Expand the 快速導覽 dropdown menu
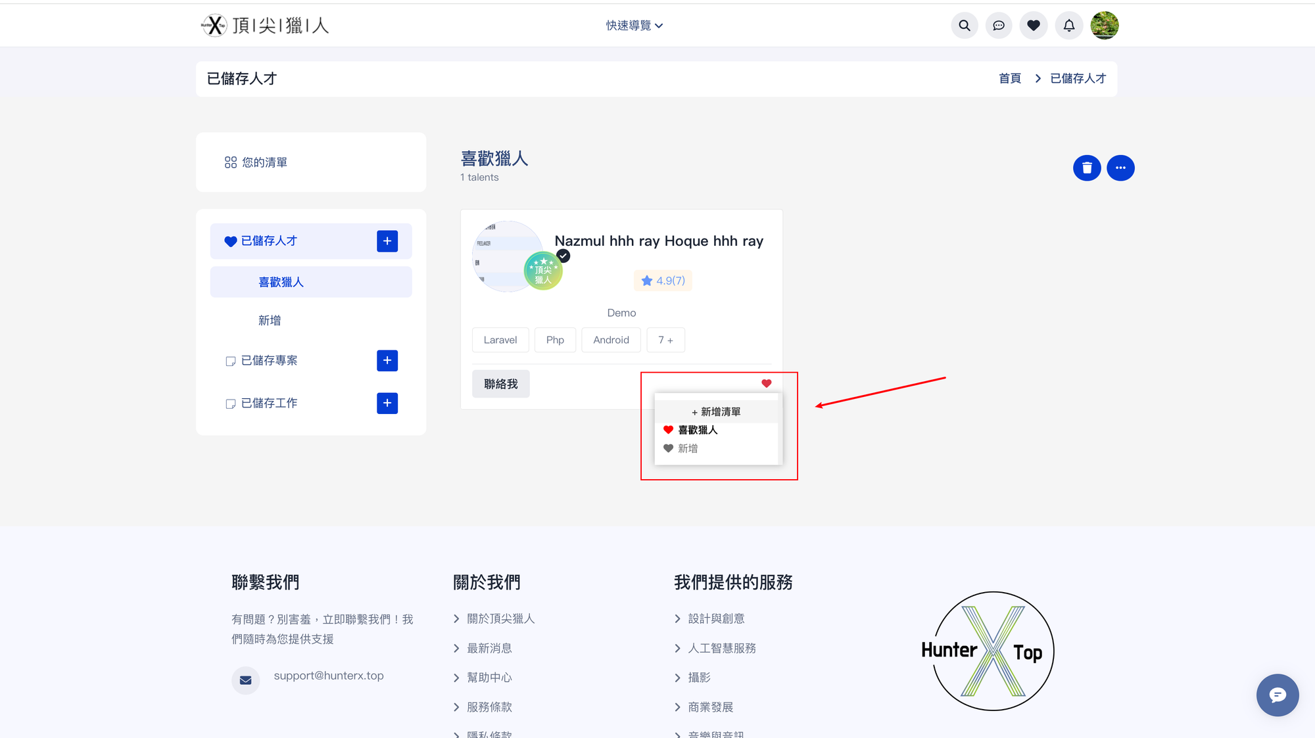Viewport: 1315px width, 738px height. [x=634, y=26]
